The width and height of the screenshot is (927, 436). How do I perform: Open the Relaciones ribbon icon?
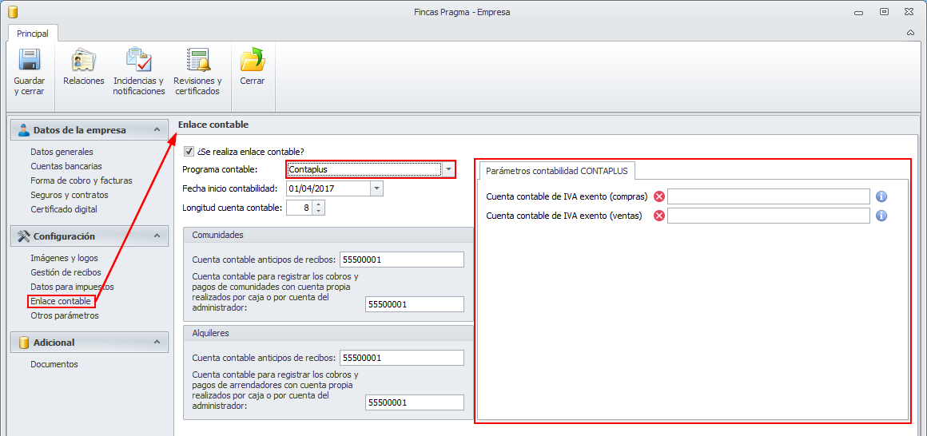coord(83,59)
